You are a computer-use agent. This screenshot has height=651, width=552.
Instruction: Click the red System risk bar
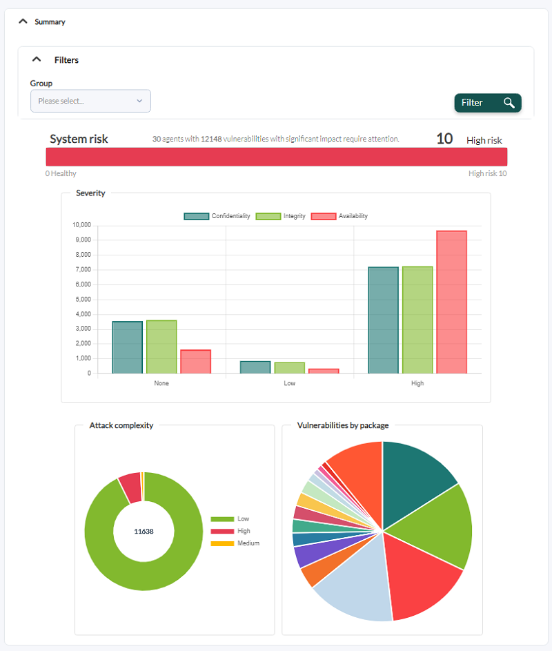tap(277, 157)
